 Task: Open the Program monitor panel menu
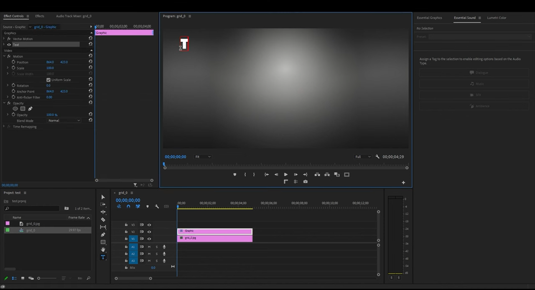click(x=190, y=16)
